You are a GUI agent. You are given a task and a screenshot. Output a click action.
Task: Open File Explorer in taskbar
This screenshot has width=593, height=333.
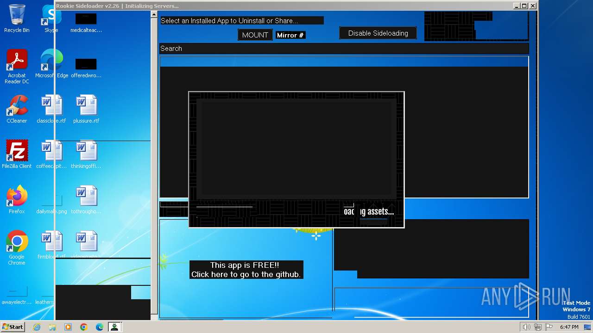52,327
